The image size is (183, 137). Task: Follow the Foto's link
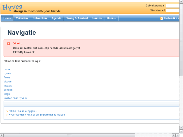(7, 77)
